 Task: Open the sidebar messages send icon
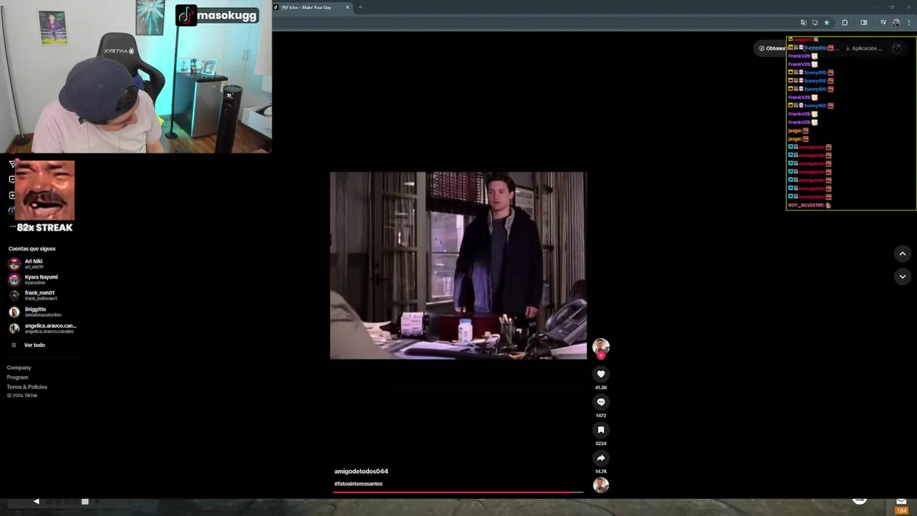coord(11,164)
